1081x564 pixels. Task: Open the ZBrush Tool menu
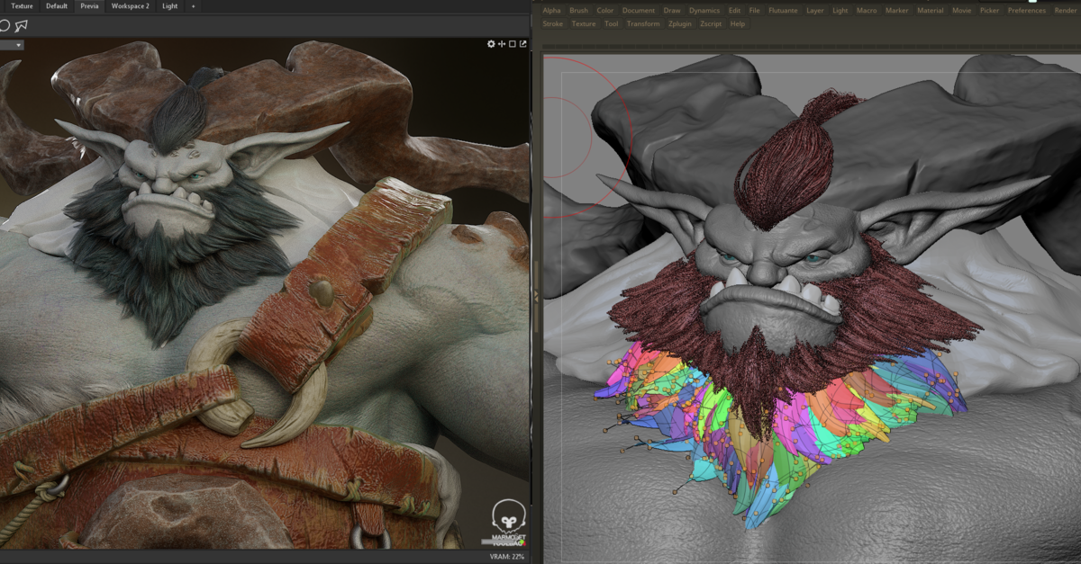(x=612, y=23)
